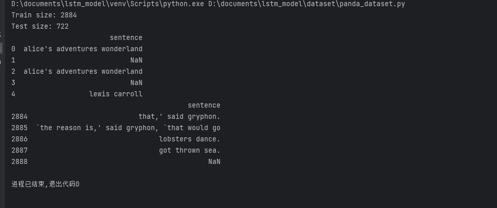
Task: Click the "that,' said gryphon." output text
Action: point(179,117)
